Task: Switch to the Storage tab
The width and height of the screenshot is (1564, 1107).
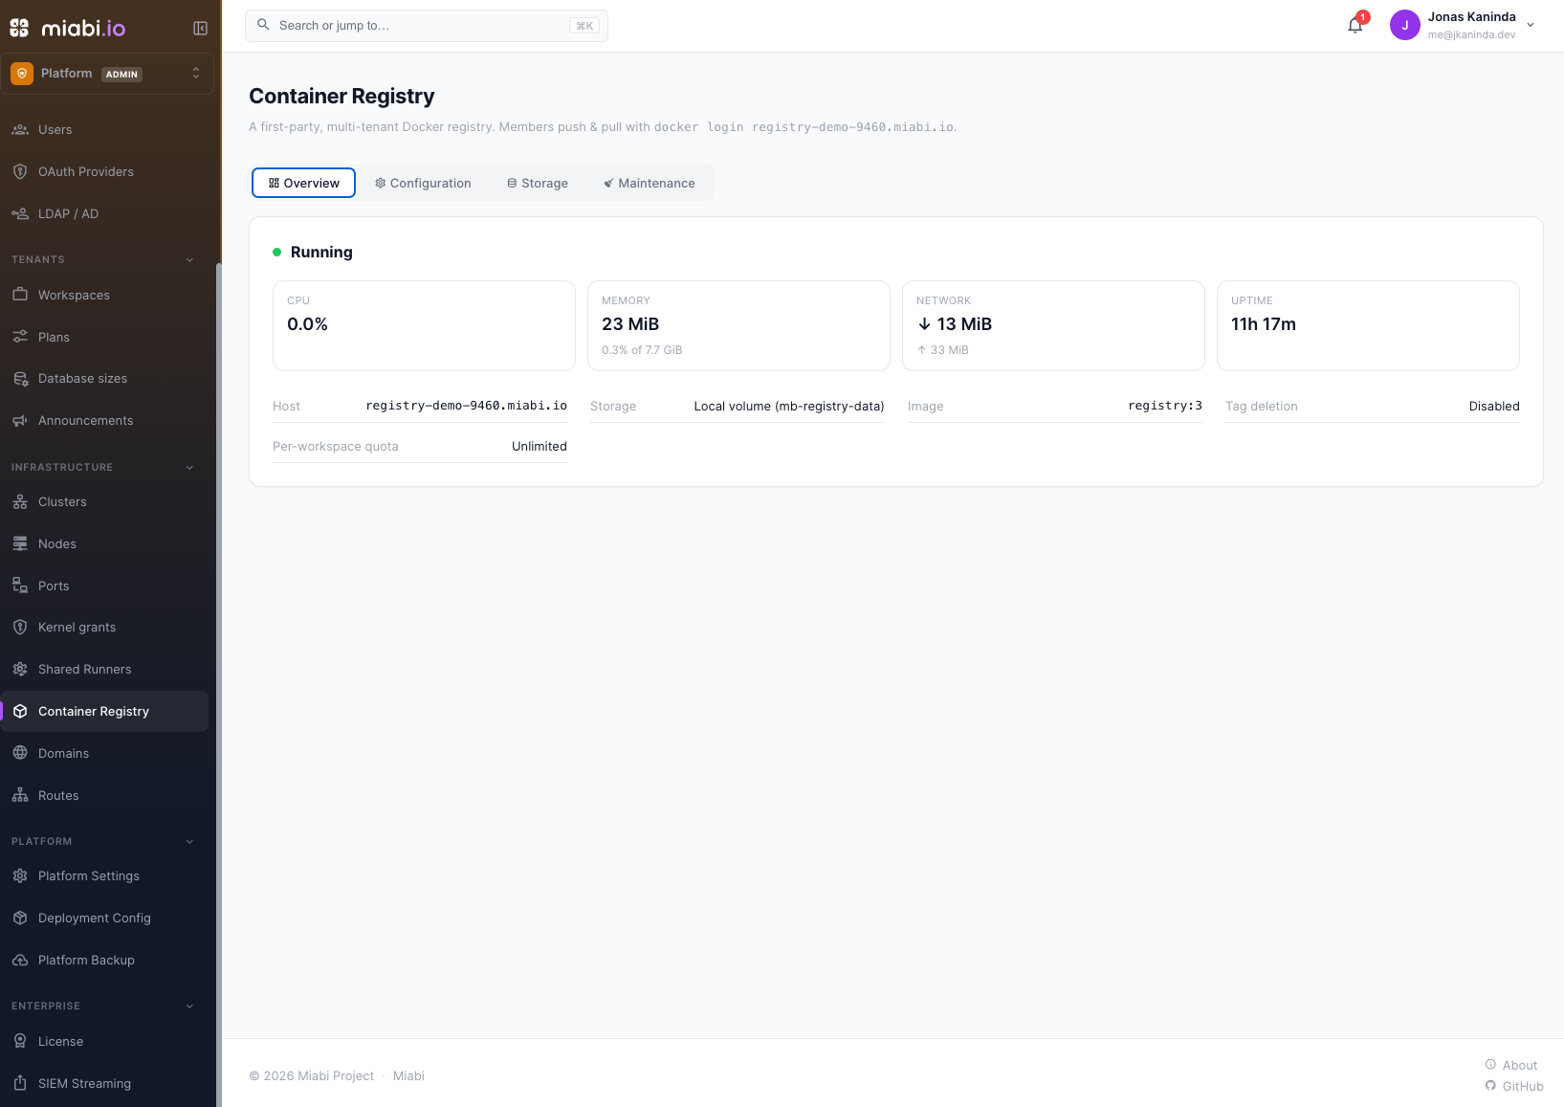Action: click(x=538, y=183)
